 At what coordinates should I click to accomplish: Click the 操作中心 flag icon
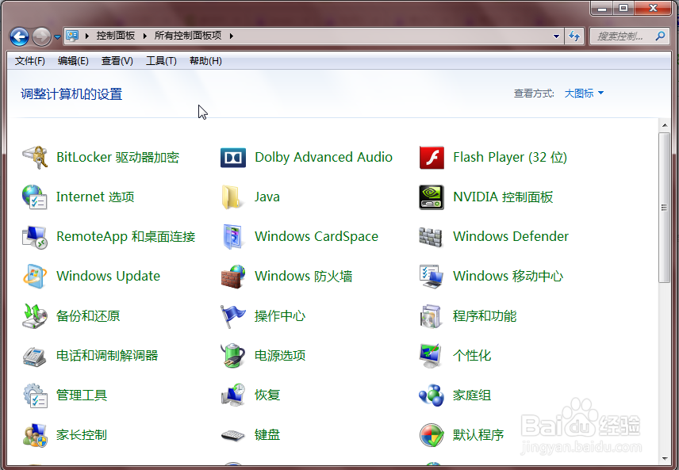(x=232, y=316)
